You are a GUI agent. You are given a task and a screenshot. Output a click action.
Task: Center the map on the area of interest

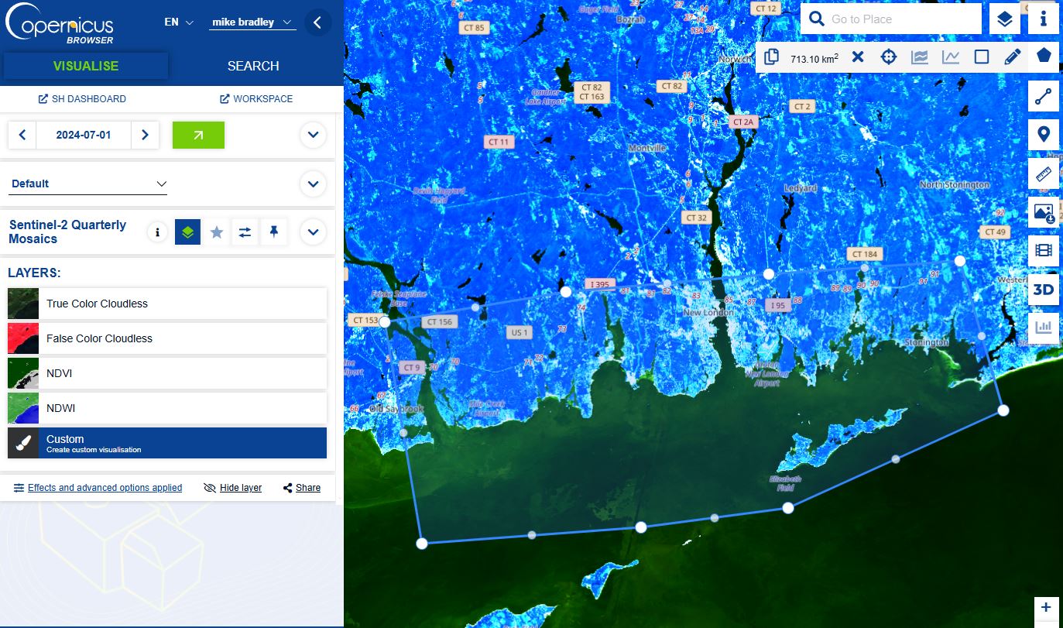(x=889, y=57)
